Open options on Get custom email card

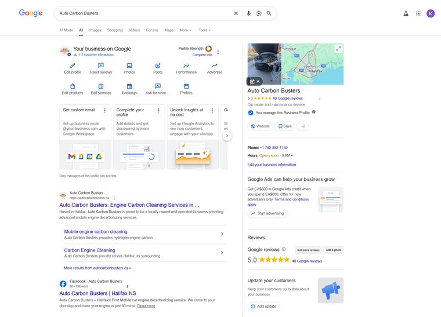pos(105,110)
